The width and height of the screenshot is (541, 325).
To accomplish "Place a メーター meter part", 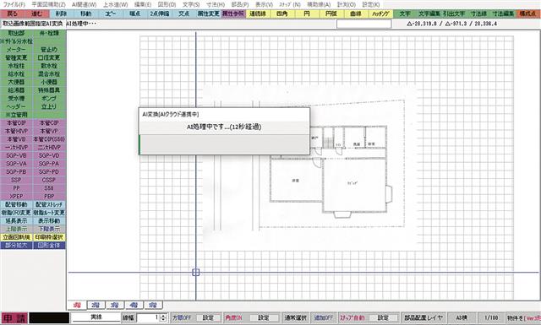I will click(16, 50).
